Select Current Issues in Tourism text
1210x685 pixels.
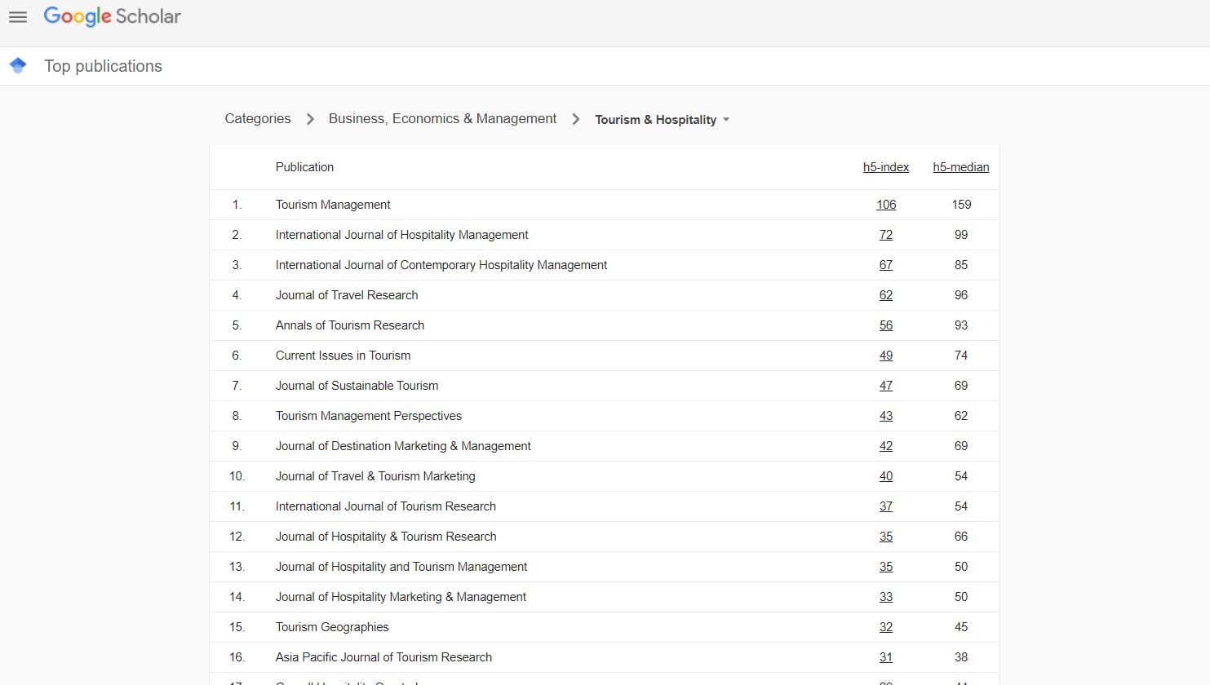click(343, 356)
